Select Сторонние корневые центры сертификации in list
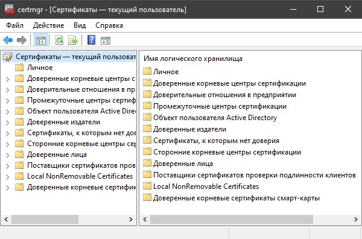This screenshot has width=362, height=239. tap(227, 152)
